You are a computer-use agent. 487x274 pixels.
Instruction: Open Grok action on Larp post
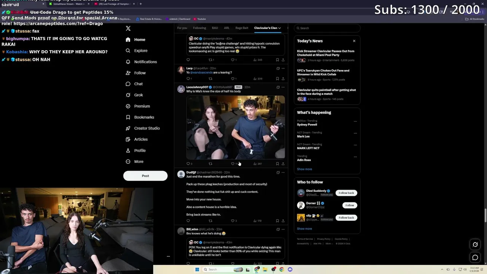278,68
